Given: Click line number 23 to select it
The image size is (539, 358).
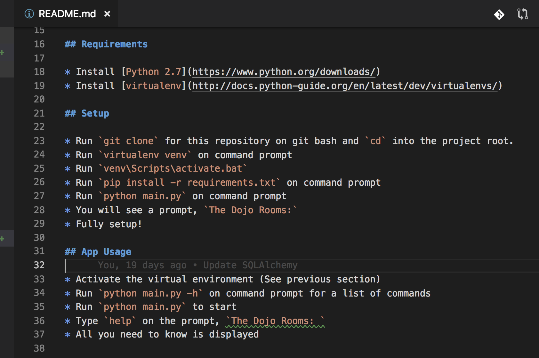Looking at the screenshot, I should click(39, 141).
